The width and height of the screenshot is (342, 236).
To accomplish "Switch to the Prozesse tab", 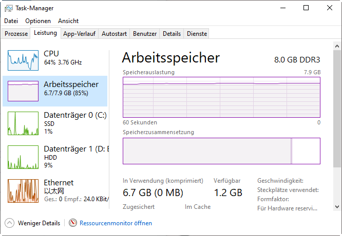I will tap(16, 34).
